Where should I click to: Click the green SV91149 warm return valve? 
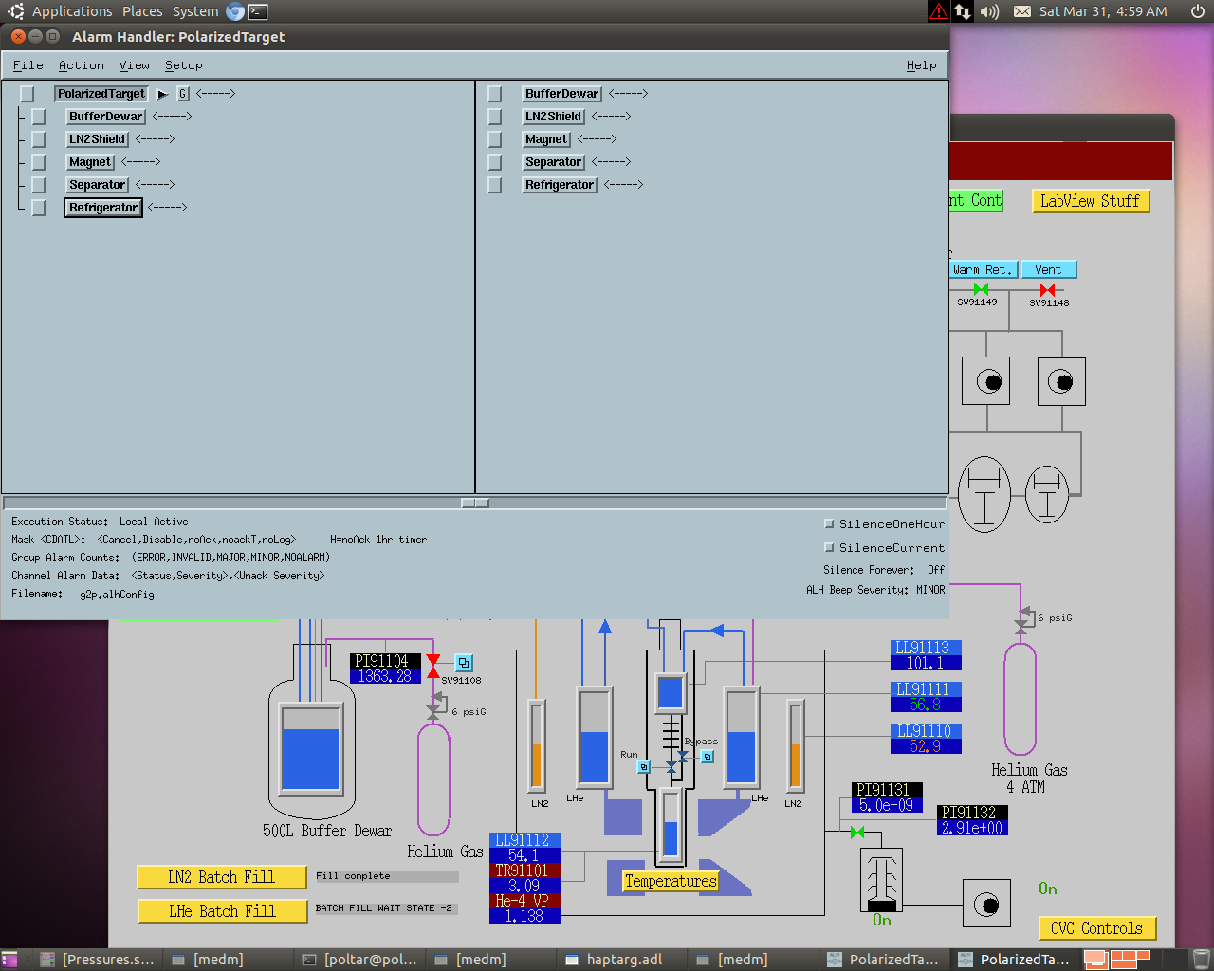981,289
